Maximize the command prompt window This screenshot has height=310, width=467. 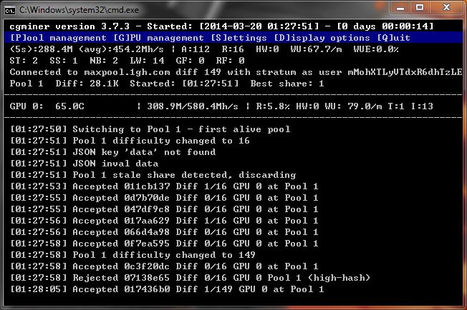point(420,8)
